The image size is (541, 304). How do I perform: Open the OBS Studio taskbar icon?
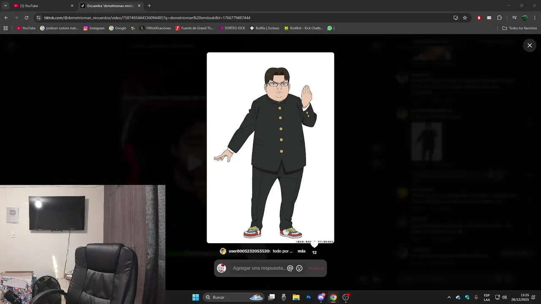point(346,297)
